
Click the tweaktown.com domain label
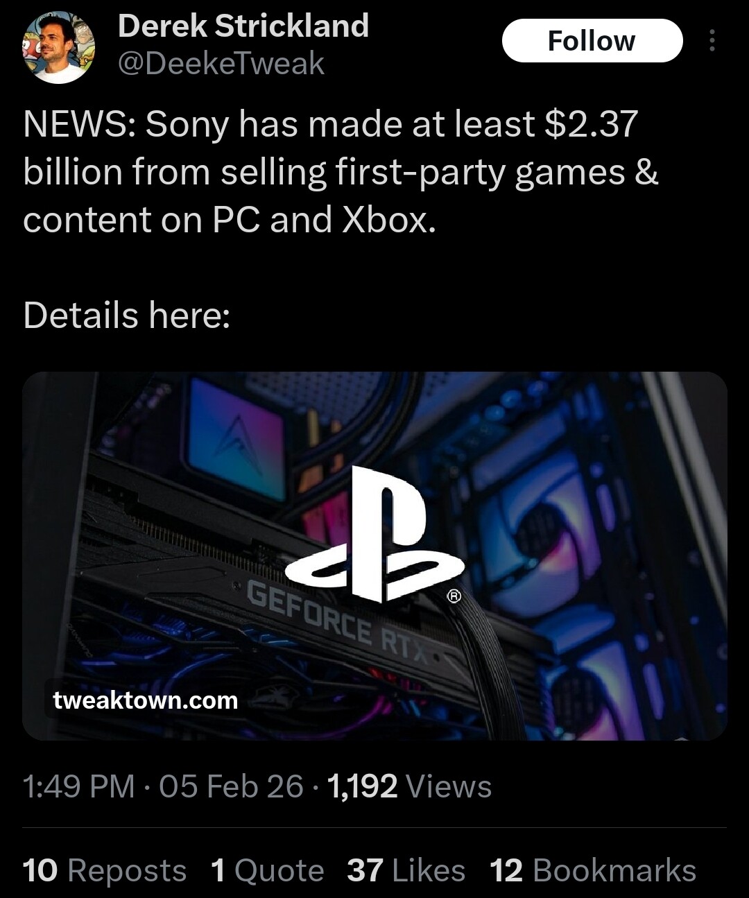pos(146,700)
